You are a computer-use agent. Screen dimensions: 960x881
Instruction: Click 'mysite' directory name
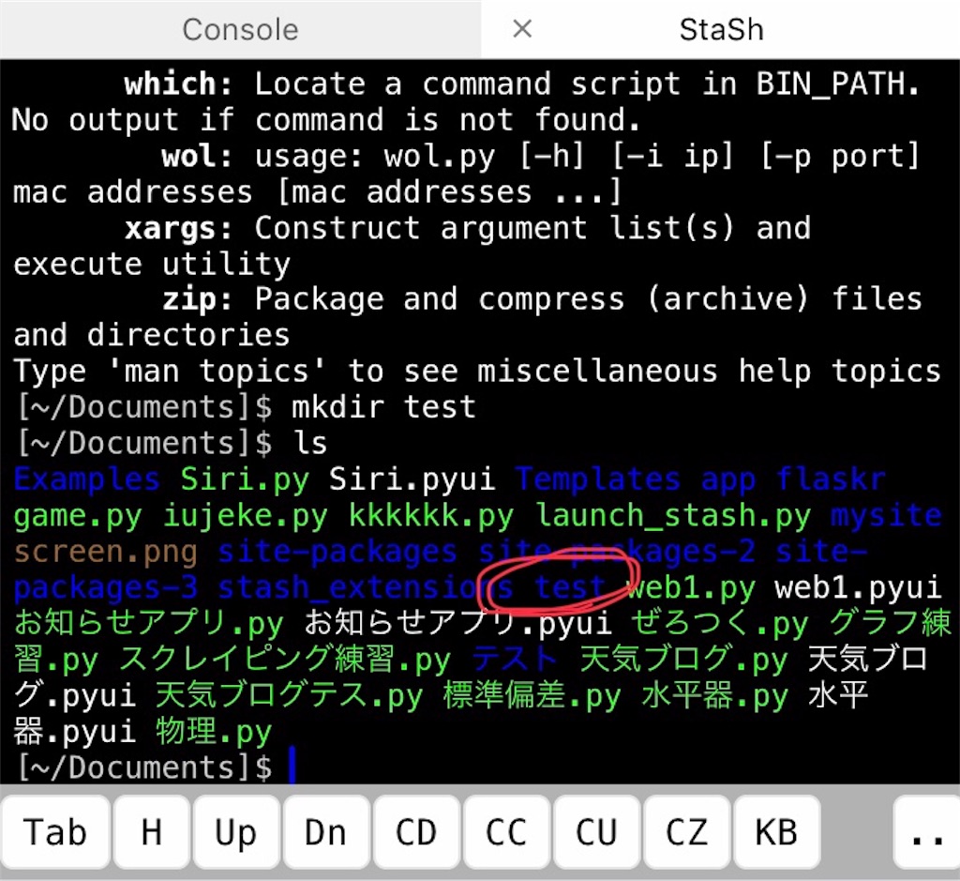point(887,515)
